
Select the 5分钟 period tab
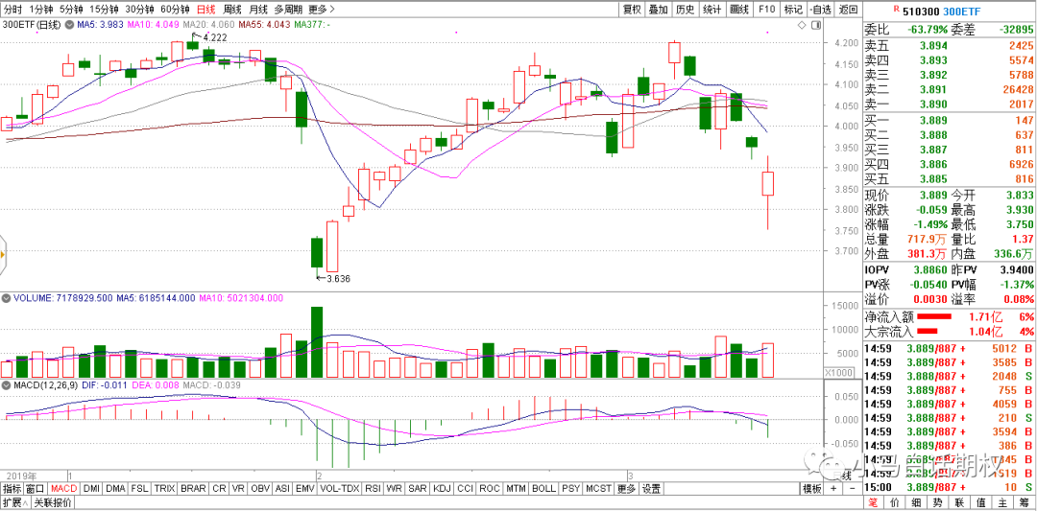(71, 10)
